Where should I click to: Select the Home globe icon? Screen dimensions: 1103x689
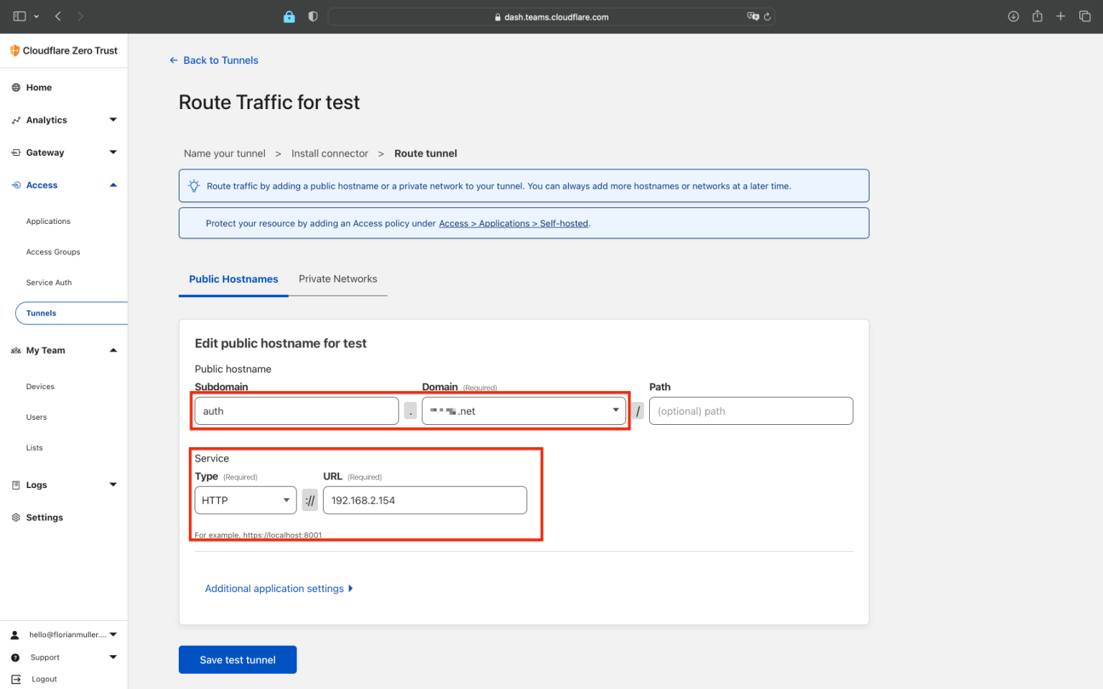pos(16,87)
